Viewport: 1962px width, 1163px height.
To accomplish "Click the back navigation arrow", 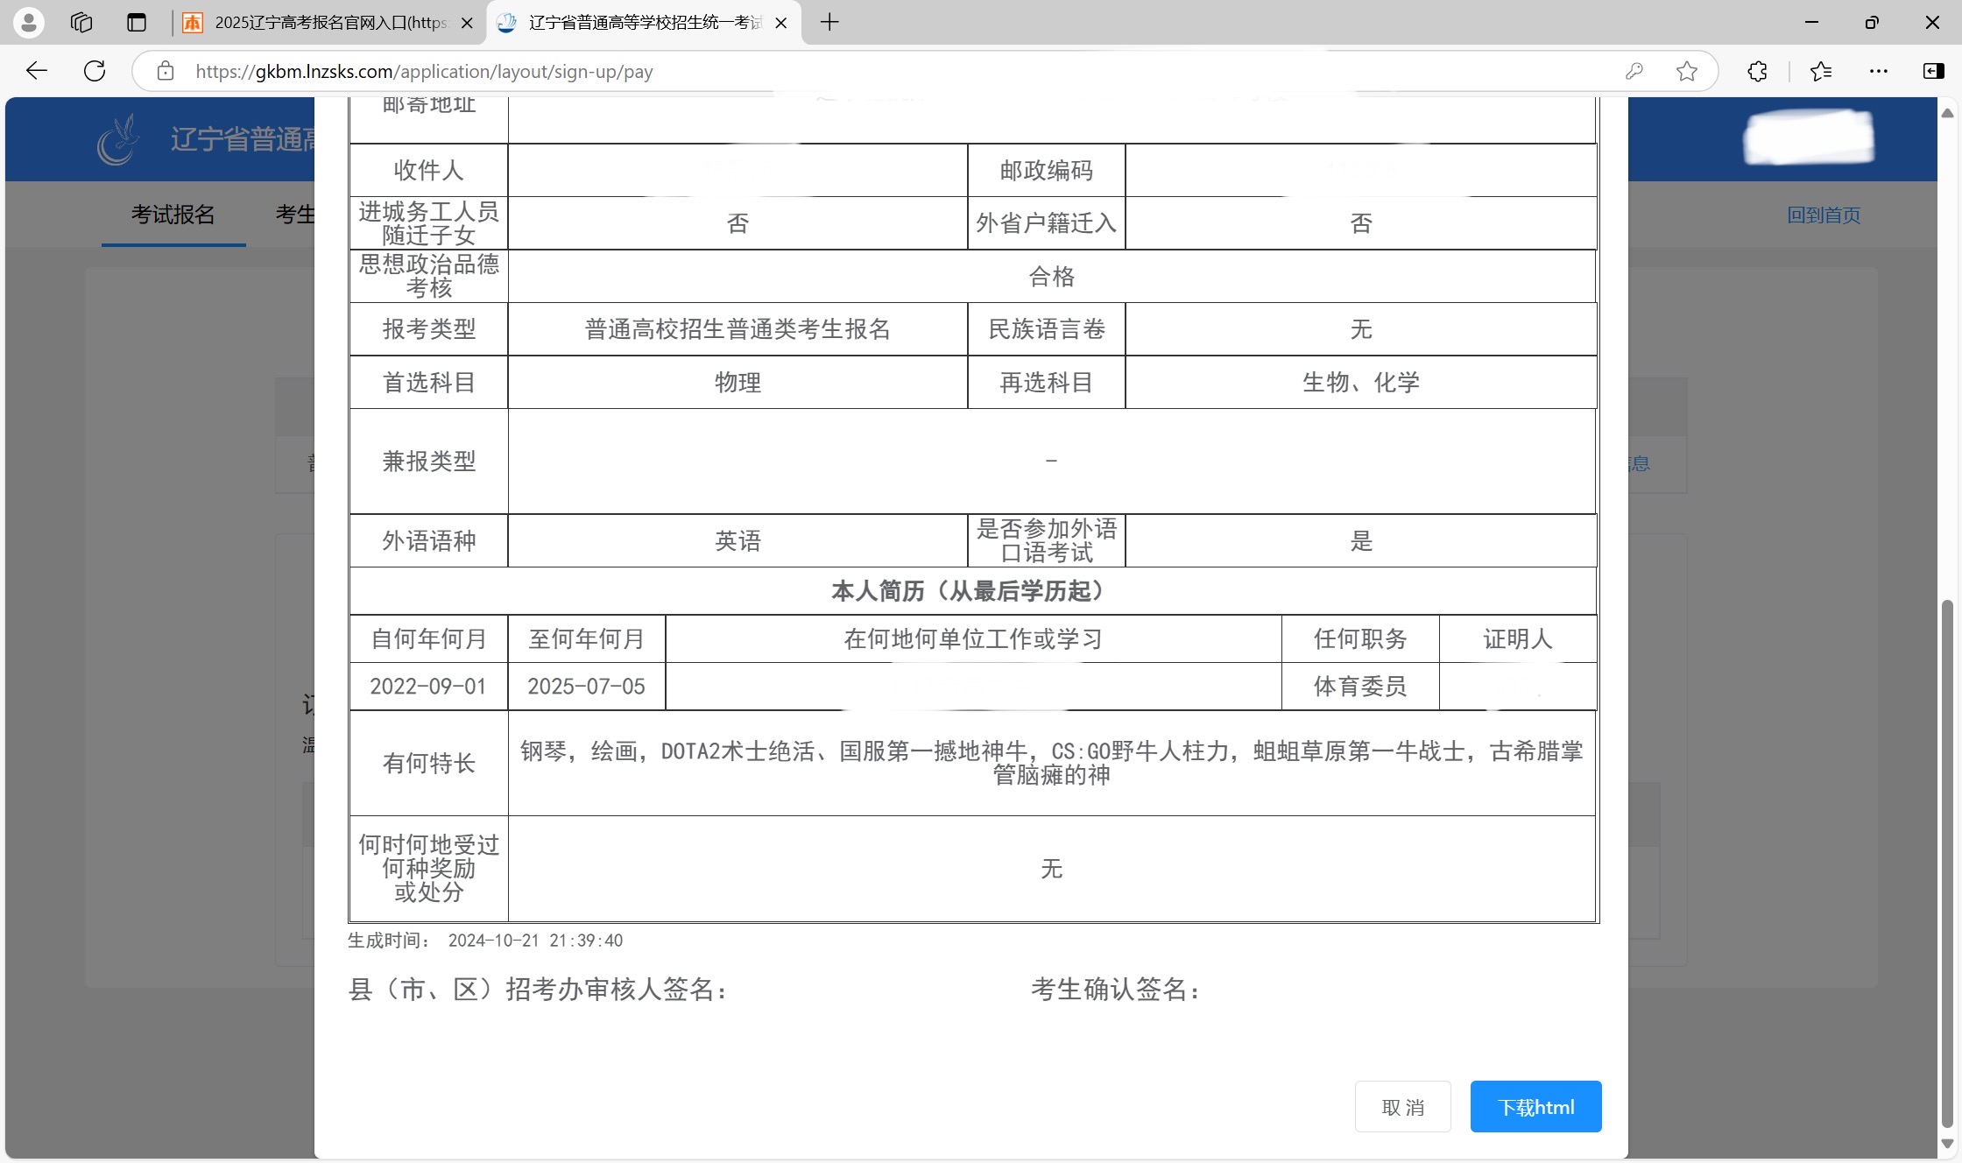I will [37, 71].
